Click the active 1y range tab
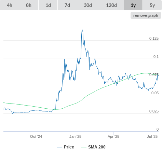The image size is (162, 156). coord(133,5)
